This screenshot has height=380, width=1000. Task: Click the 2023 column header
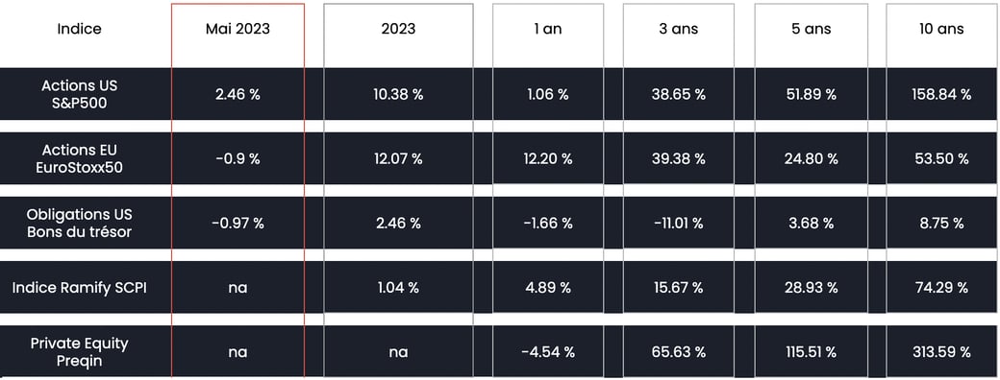[x=398, y=30]
